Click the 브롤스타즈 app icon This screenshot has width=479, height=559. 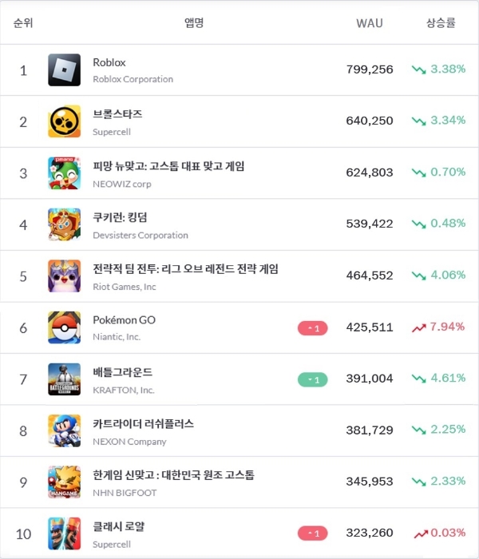pyautogui.click(x=64, y=121)
